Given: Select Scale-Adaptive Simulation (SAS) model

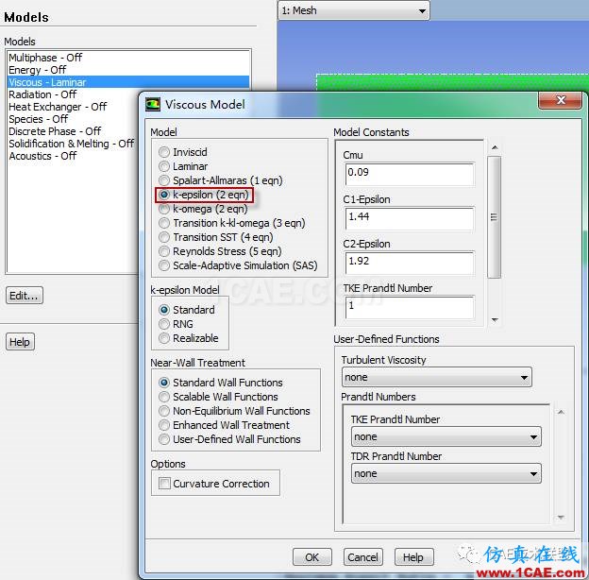Looking at the screenshot, I should (164, 265).
